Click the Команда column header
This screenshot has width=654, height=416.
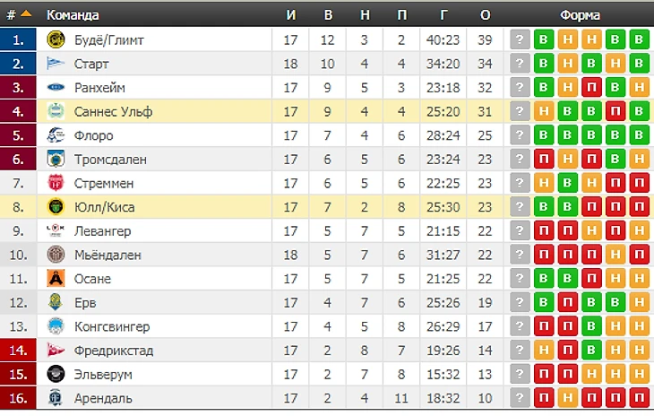[73, 15]
